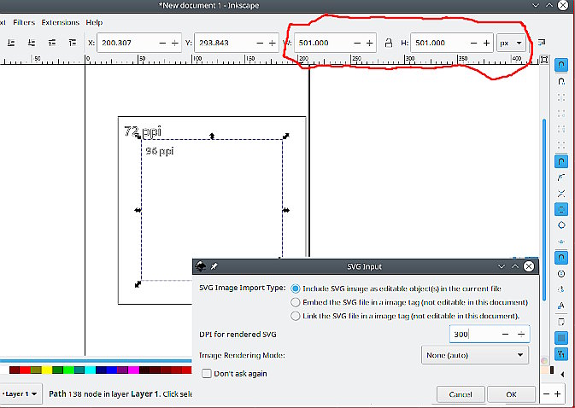Open the Filters menu
575x408 pixels.
pyautogui.click(x=24, y=22)
